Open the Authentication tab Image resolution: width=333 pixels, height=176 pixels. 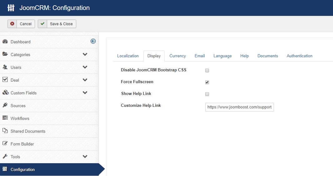pos(300,56)
